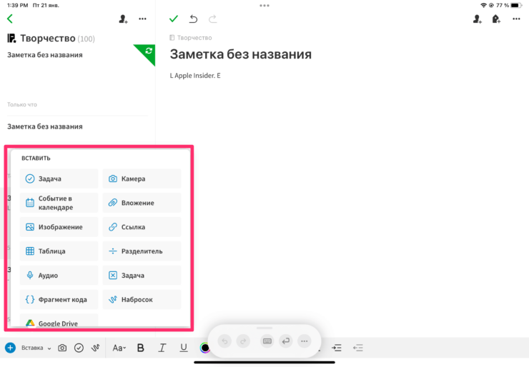Open the share note icon at top right

(477, 19)
